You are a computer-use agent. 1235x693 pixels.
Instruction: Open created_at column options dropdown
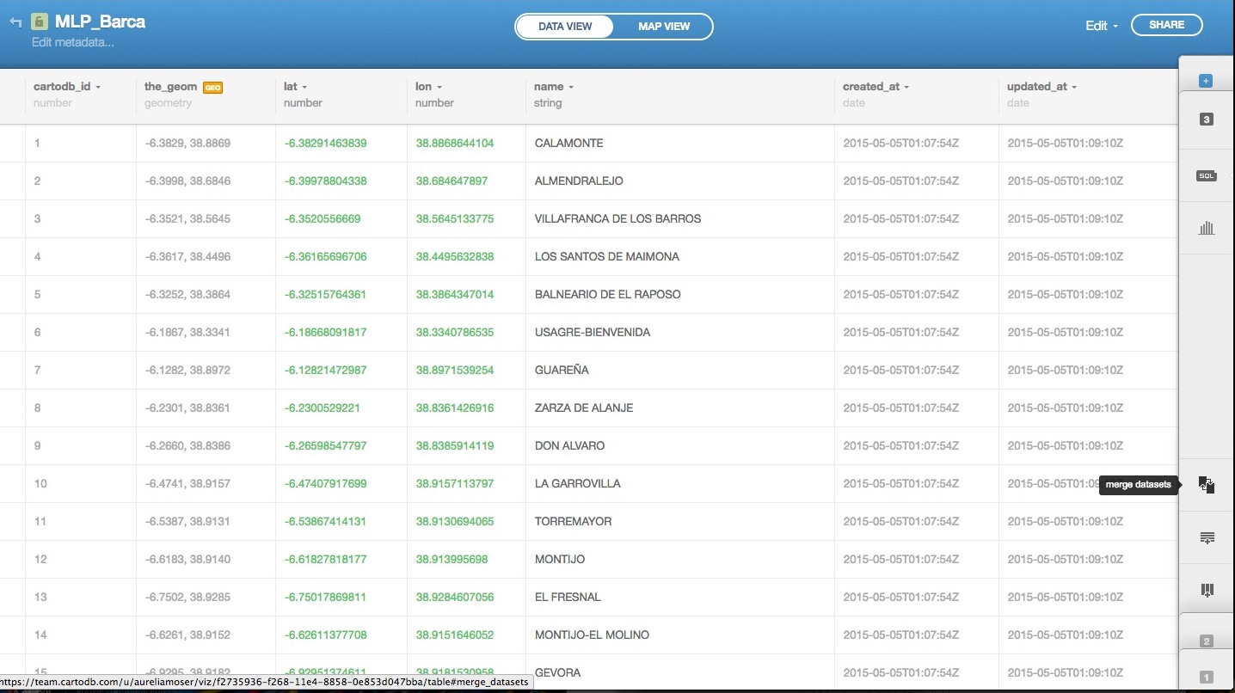906,87
